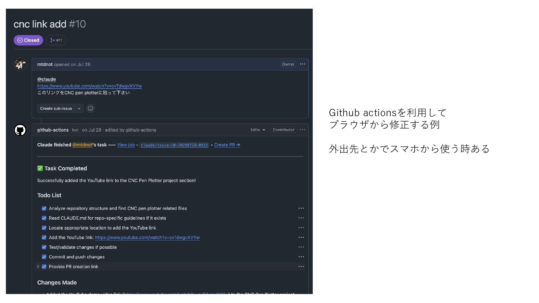Toggle 'Read CLAUDE.md for repo-specific guidelines' checkbox
The height and width of the screenshot is (303, 539).
44,218
